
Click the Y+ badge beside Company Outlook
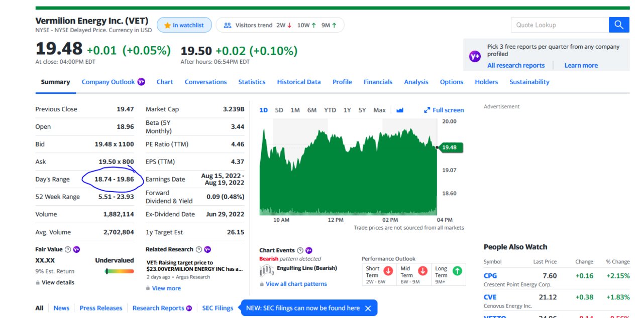[x=141, y=82]
